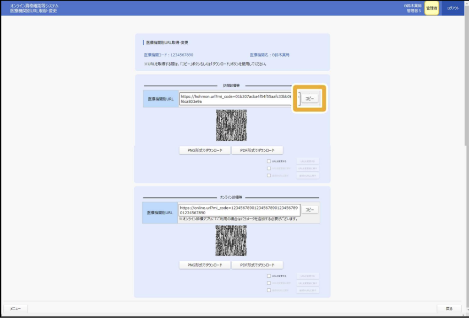Download 訪問診療等 QR code as PDF
The width and height of the screenshot is (469, 323).
pyautogui.click(x=257, y=150)
